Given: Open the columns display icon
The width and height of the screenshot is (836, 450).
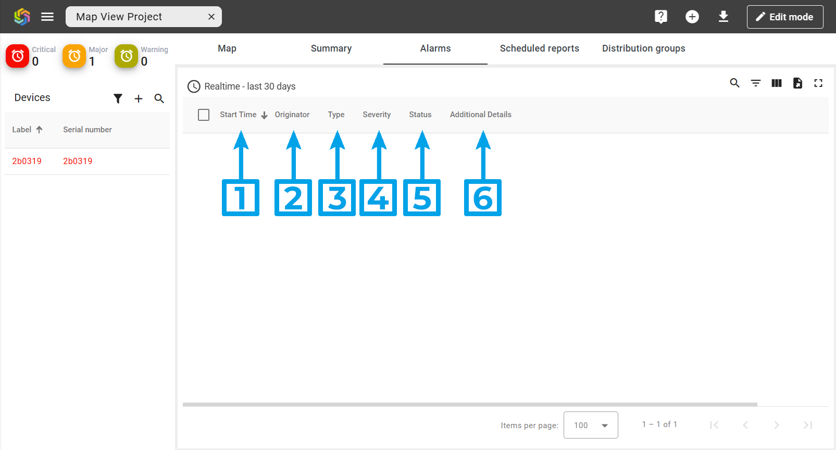Looking at the screenshot, I should pyautogui.click(x=776, y=83).
